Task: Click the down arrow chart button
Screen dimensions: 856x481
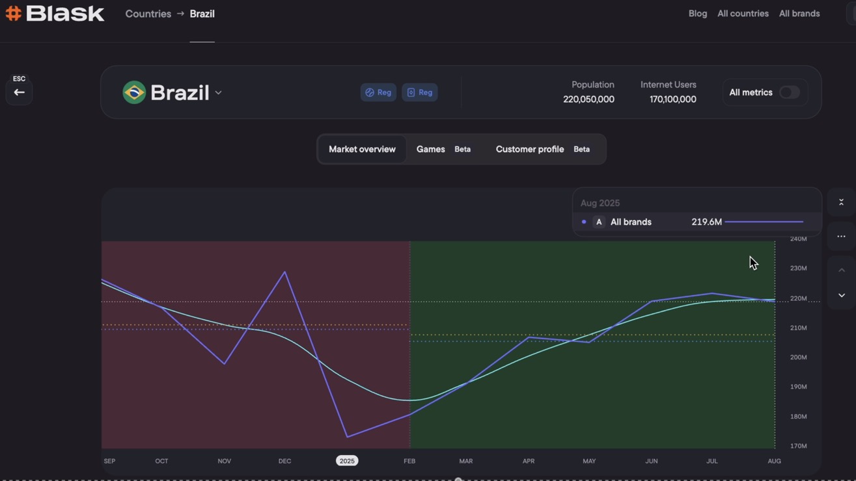Action: 841,295
